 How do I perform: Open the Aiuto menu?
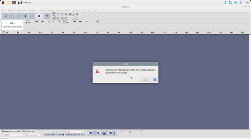(96, 10)
